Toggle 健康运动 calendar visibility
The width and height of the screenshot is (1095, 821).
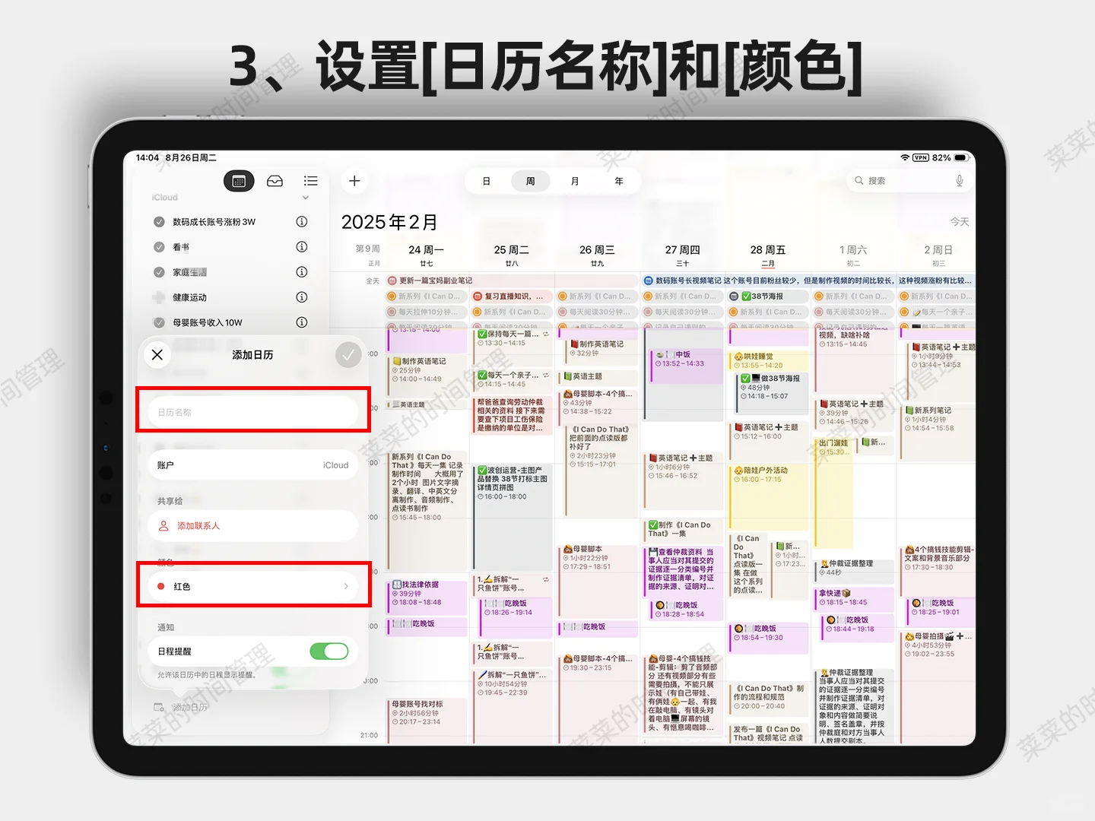tap(159, 297)
